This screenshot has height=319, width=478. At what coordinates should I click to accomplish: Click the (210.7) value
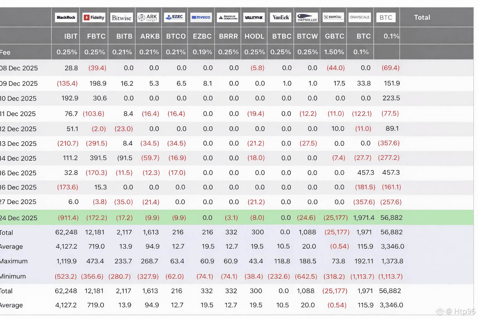[68, 144]
